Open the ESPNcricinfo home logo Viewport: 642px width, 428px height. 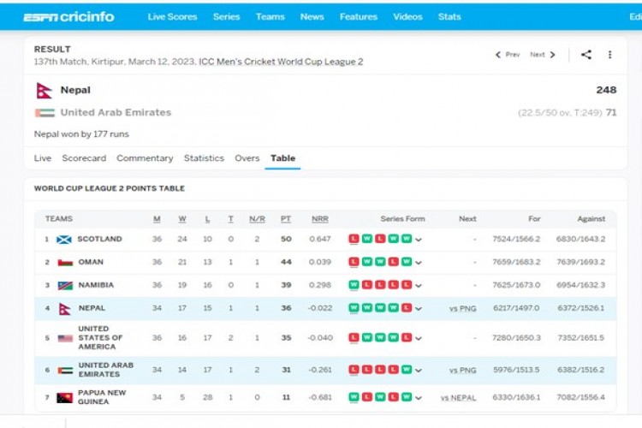68,17
